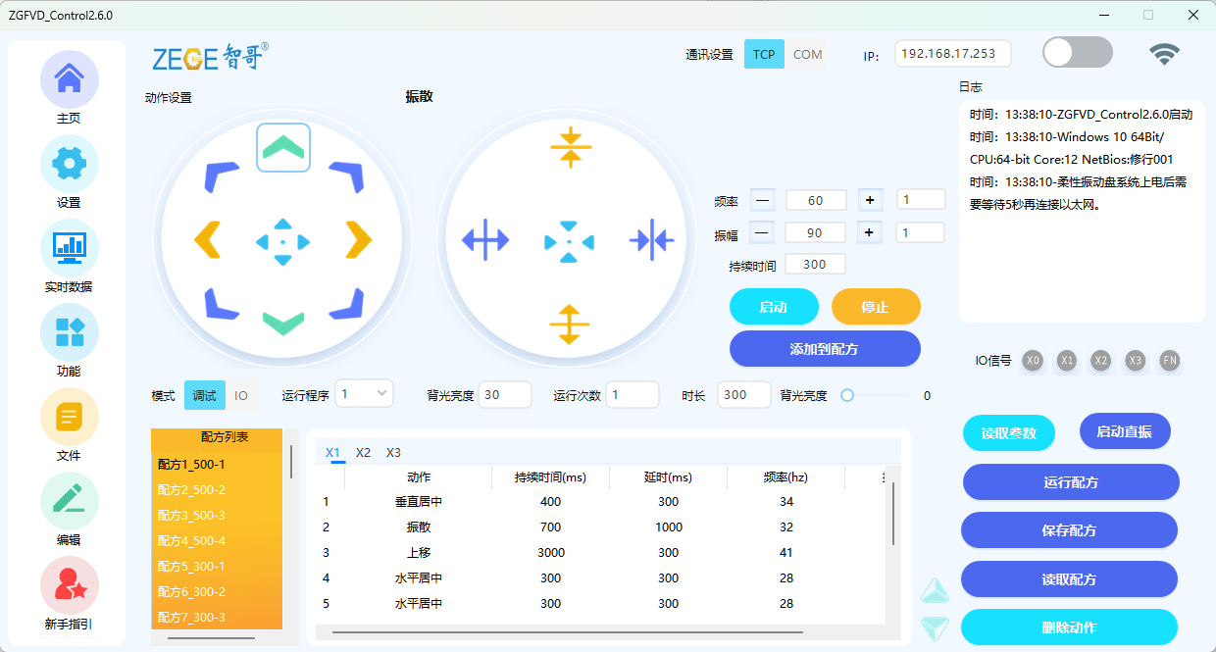Click the action table vertical scrollbar
The height and width of the screenshot is (652, 1216).
point(892,514)
